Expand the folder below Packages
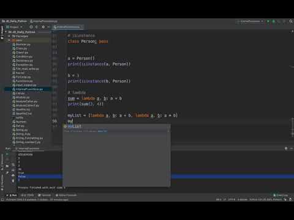294x220 pixels. [x=9, y=40]
